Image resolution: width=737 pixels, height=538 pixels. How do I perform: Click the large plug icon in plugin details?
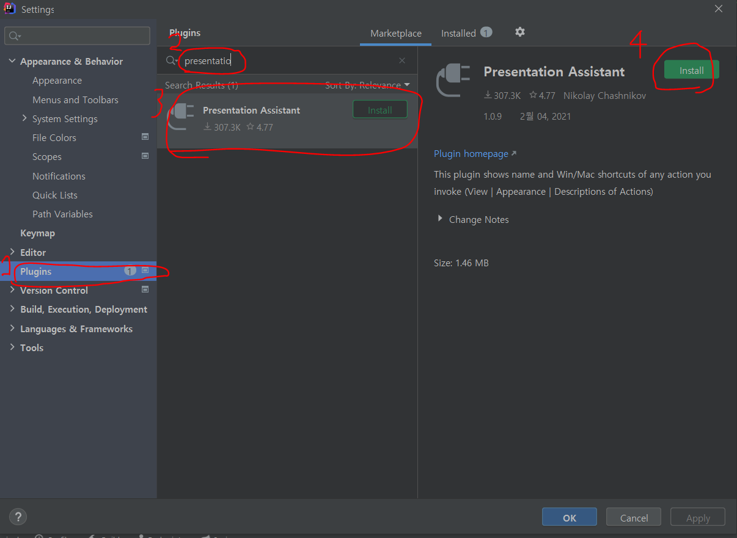pyautogui.click(x=453, y=81)
